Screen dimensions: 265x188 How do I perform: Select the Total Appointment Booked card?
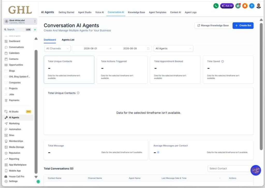[175, 69]
